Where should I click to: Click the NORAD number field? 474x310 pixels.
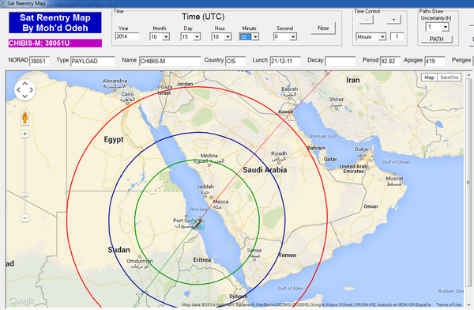point(39,61)
